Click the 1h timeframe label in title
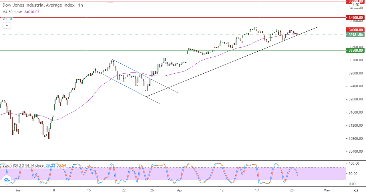The height and width of the screenshot is (194, 366). click(80, 5)
